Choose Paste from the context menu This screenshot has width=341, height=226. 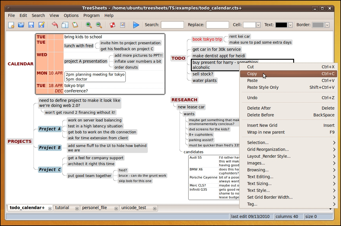click(289, 80)
